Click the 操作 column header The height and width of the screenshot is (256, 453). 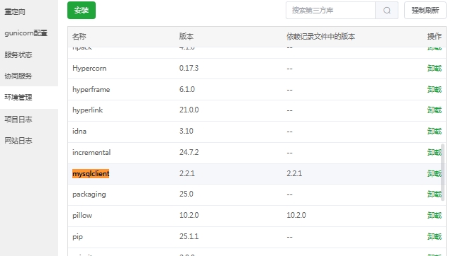coord(435,37)
